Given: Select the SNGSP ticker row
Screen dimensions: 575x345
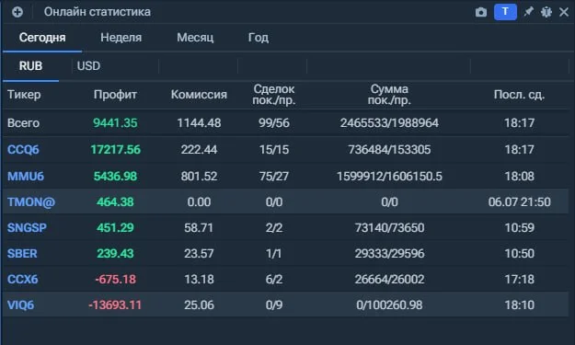Looking at the screenshot, I should [x=285, y=227].
